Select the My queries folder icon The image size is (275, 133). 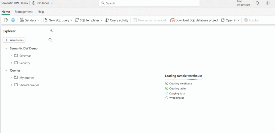tap(16, 77)
